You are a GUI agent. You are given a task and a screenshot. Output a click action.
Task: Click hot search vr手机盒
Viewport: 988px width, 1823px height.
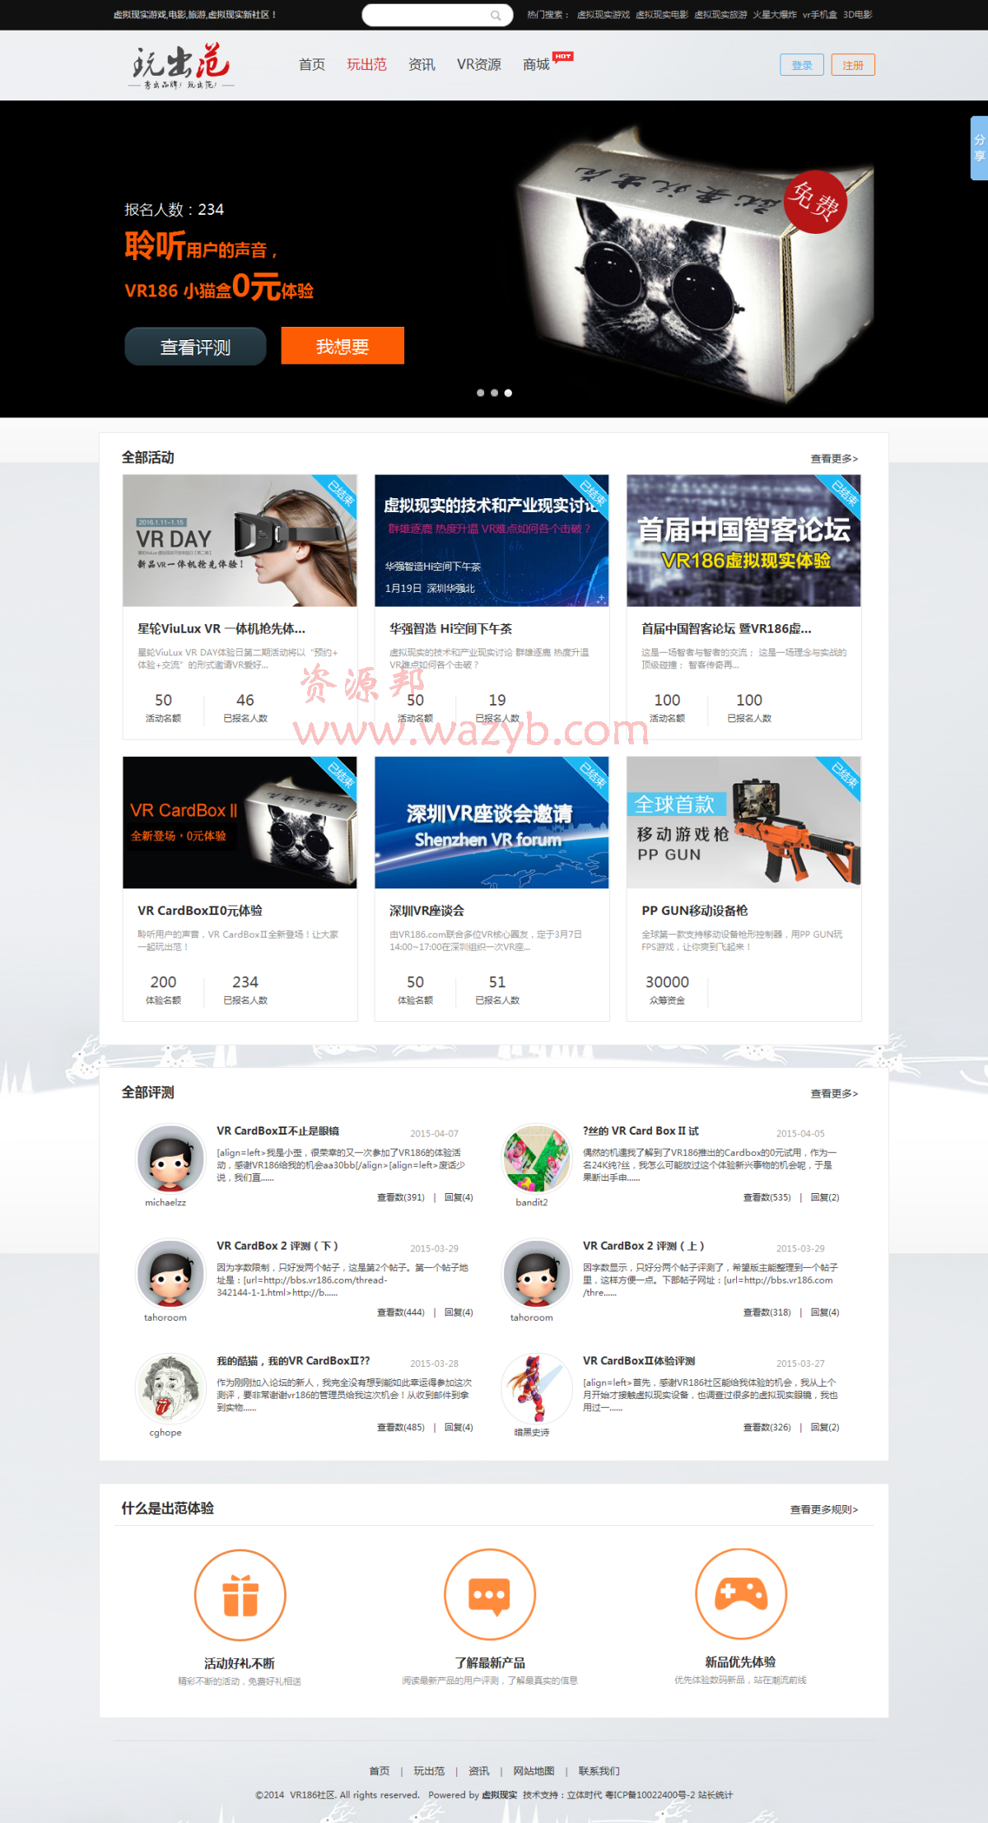pyautogui.click(x=820, y=15)
